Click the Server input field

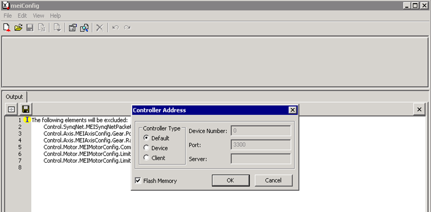(x=261, y=159)
